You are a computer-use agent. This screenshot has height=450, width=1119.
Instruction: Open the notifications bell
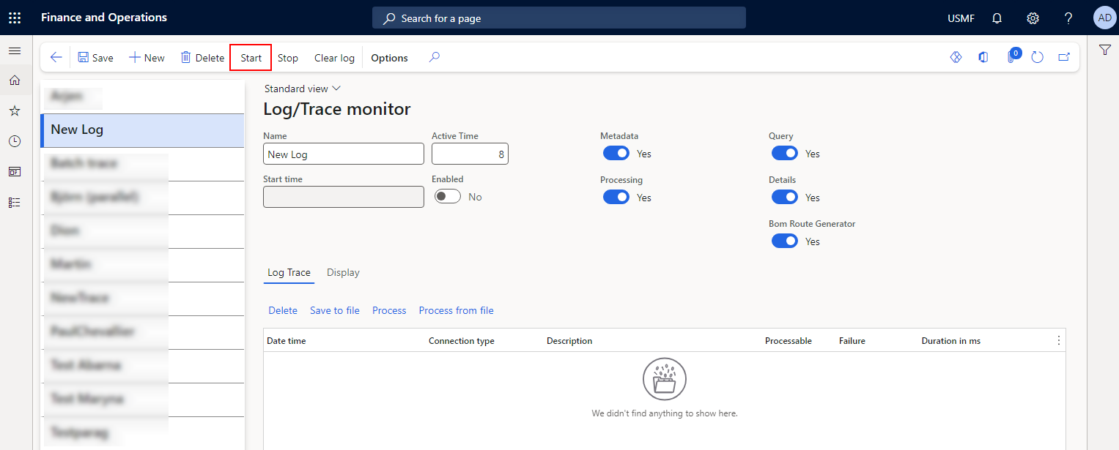pos(997,18)
